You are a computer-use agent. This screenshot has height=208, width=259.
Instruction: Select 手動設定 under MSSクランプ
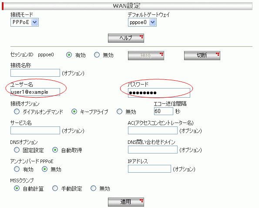pyautogui.click(x=55, y=188)
